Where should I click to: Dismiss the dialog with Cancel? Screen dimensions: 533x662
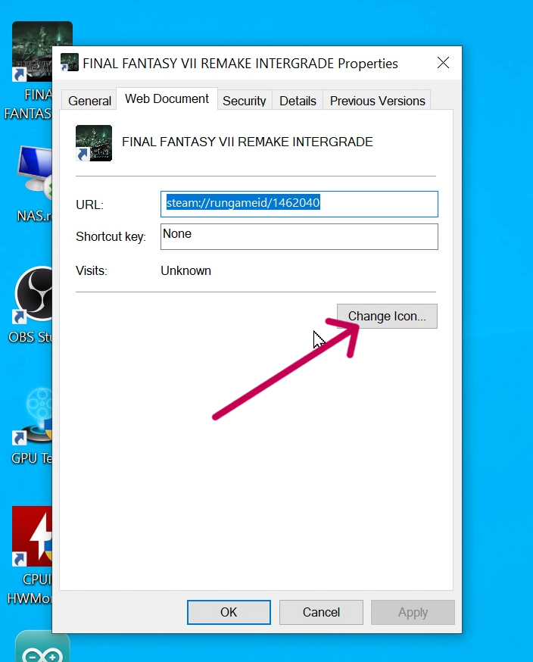pos(321,612)
